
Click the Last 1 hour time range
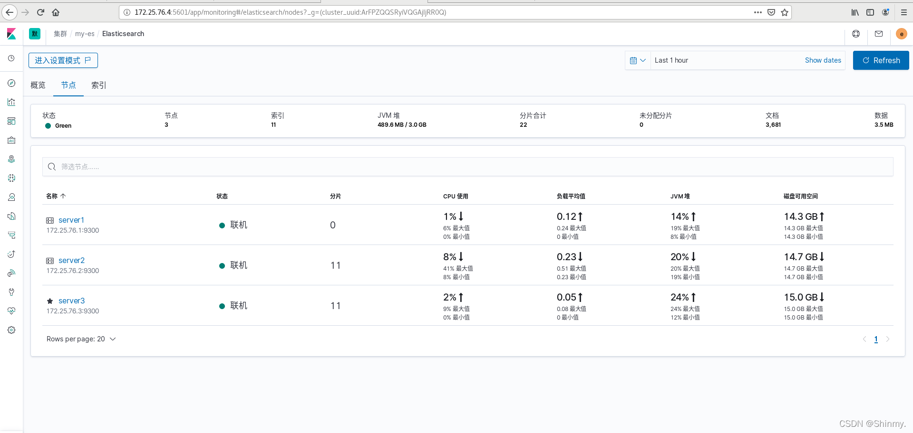pos(671,60)
